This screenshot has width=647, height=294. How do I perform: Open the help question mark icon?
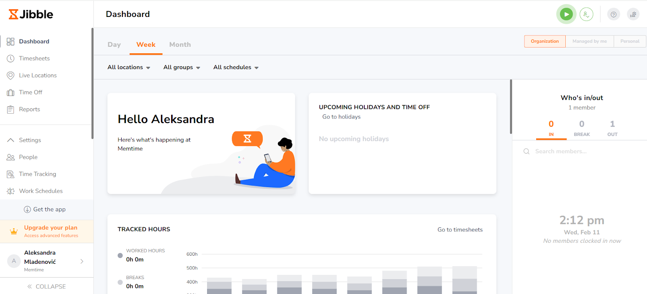pyautogui.click(x=613, y=15)
